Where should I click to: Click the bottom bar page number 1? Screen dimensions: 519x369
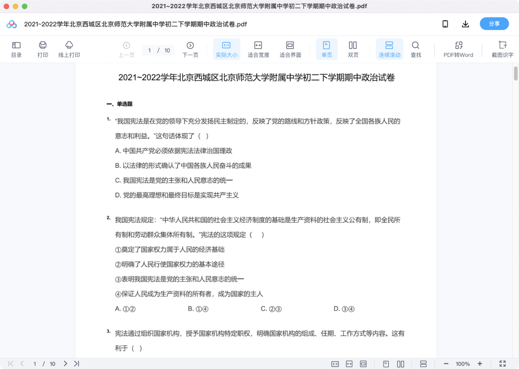[x=35, y=364]
